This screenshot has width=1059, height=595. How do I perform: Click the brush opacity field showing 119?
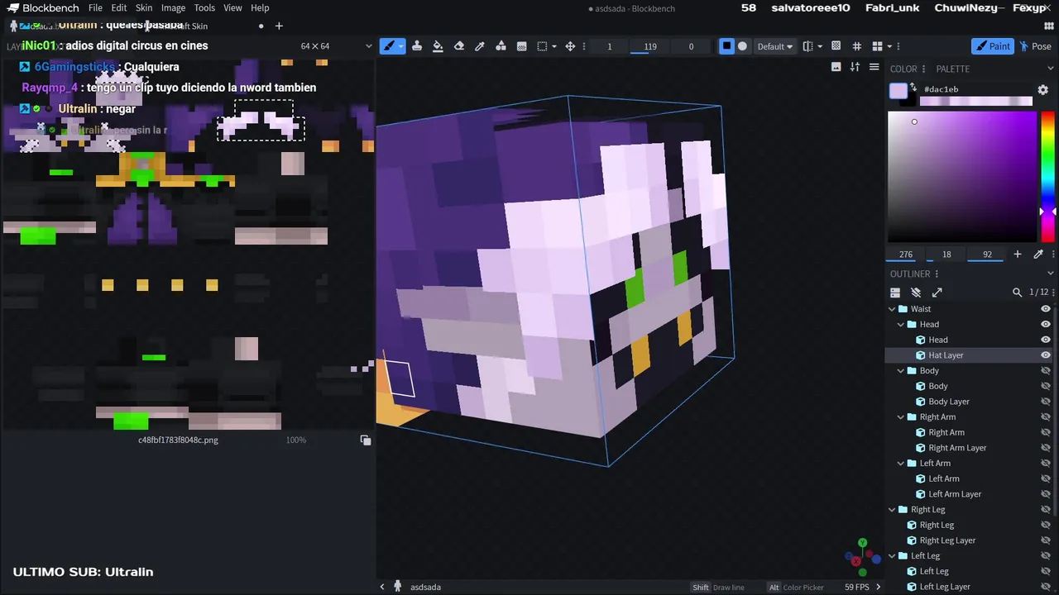650,46
